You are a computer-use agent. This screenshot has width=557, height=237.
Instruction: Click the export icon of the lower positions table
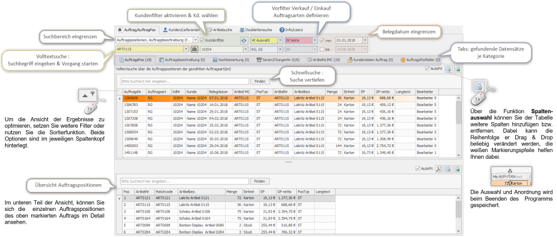pyautogui.click(x=457, y=169)
